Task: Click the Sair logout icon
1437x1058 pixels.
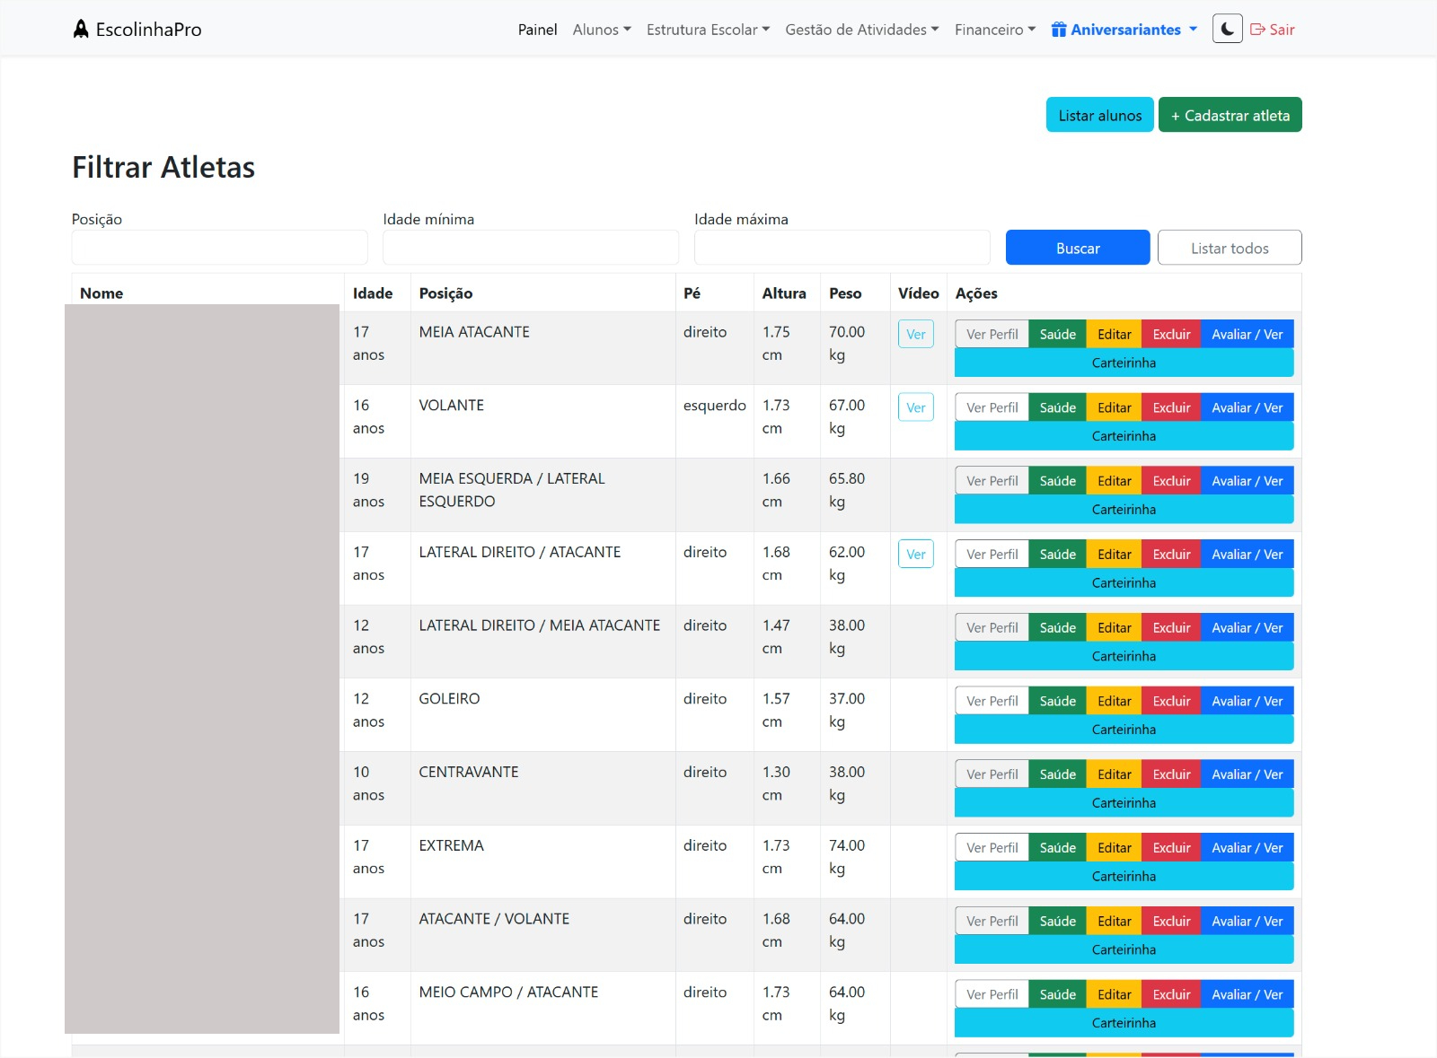Action: click(x=1257, y=30)
